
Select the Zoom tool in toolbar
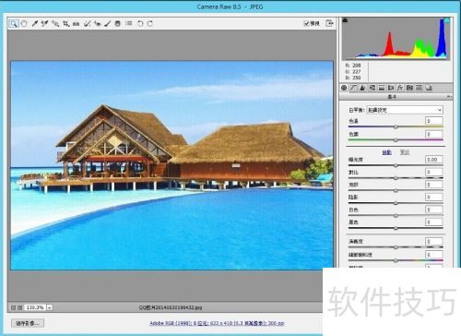[x=14, y=23]
